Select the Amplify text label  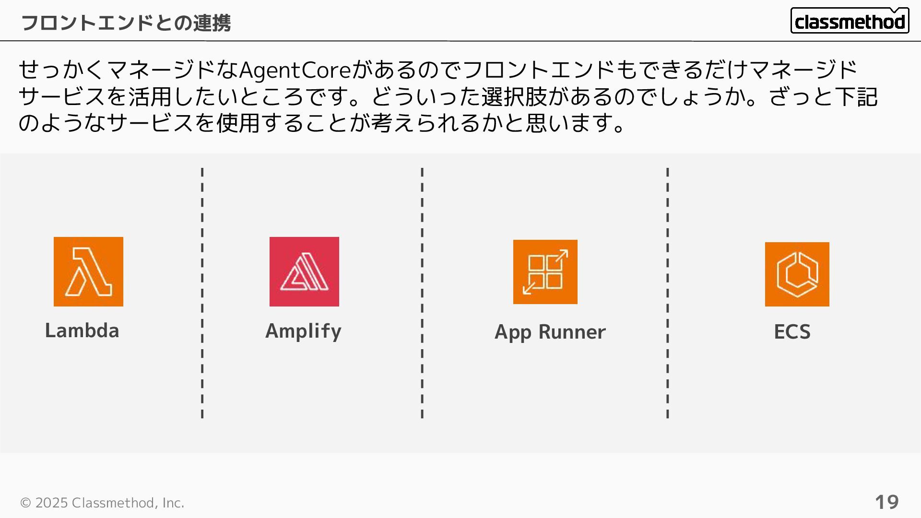304,331
